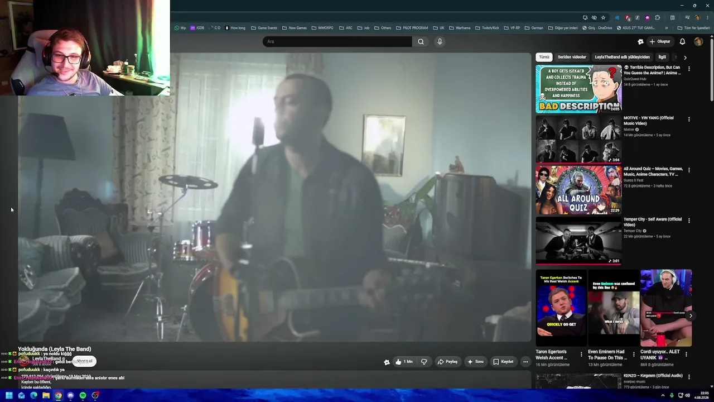Open the YouTube account avatar menu

tap(698, 41)
